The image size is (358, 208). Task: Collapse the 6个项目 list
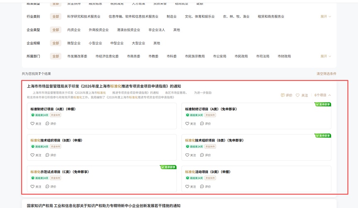[323, 95]
